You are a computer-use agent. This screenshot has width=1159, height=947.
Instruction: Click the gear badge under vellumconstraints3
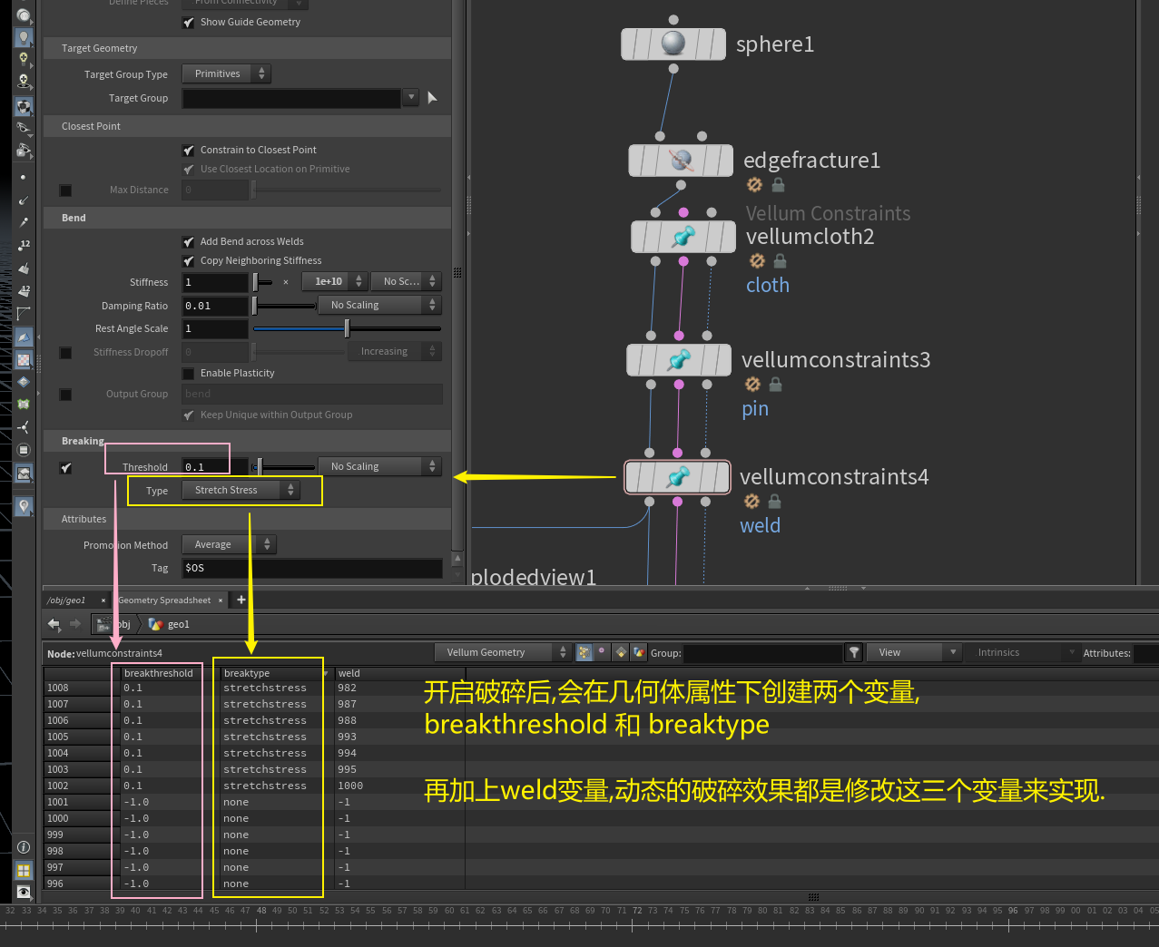pos(752,385)
